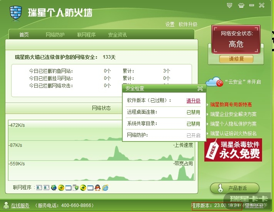Click the Rising firewall shield logo

tap(16, 13)
